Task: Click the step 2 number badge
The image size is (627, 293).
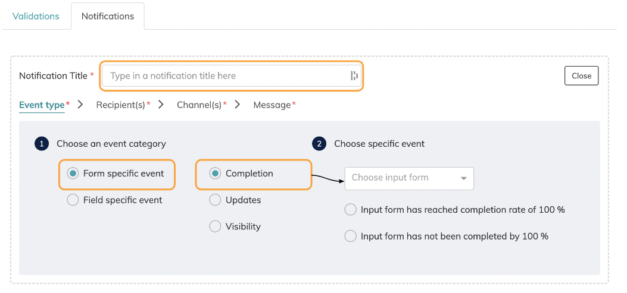Action: pyautogui.click(x=319, y=144)
